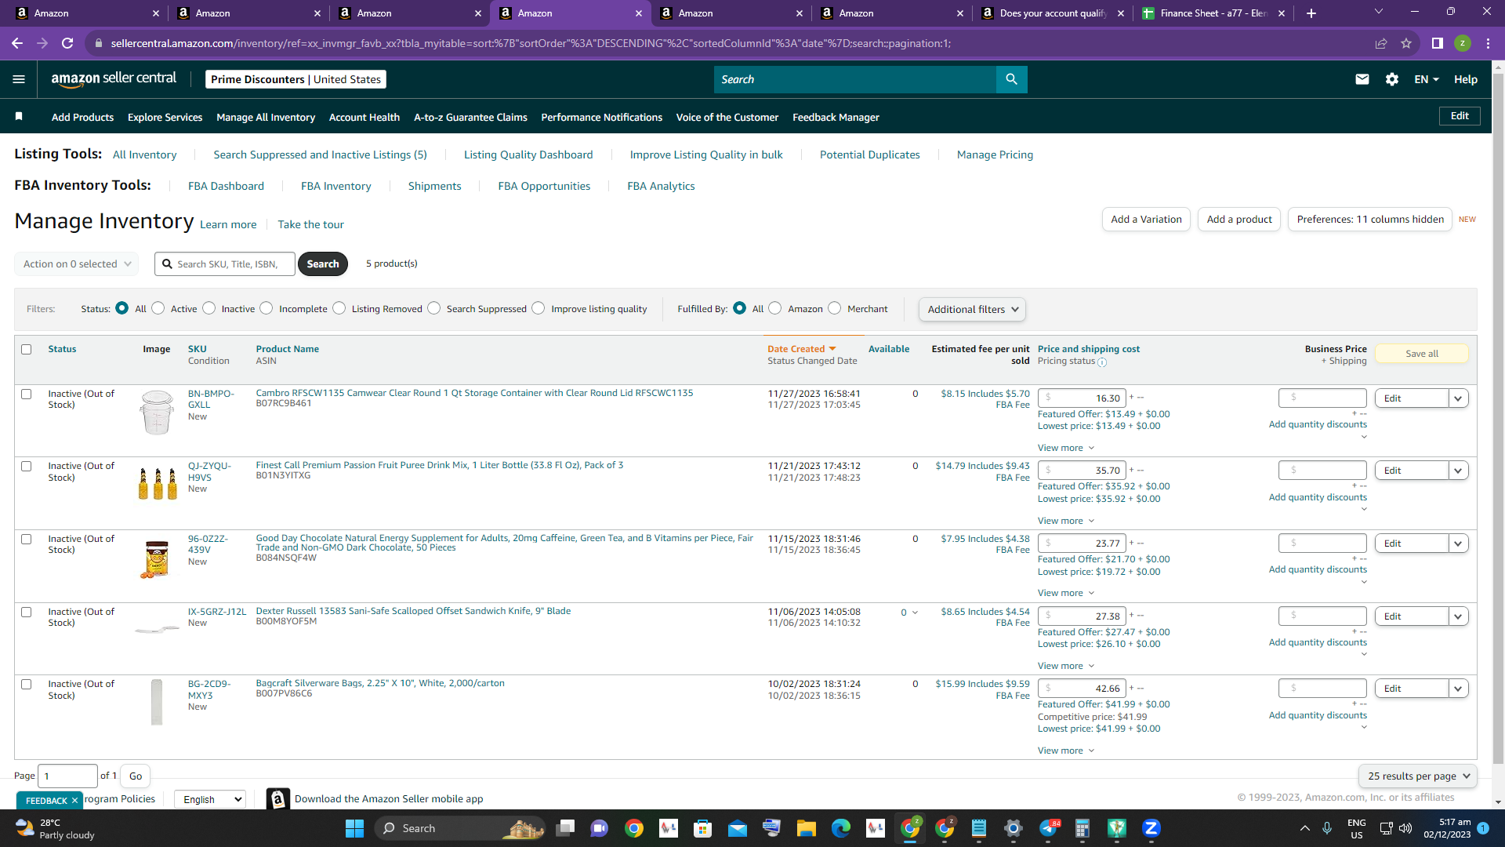This screenshot has width=1505, height=847.
Task: Select the Passion Fruit Puree row checkbox
Action: point(27,467)
